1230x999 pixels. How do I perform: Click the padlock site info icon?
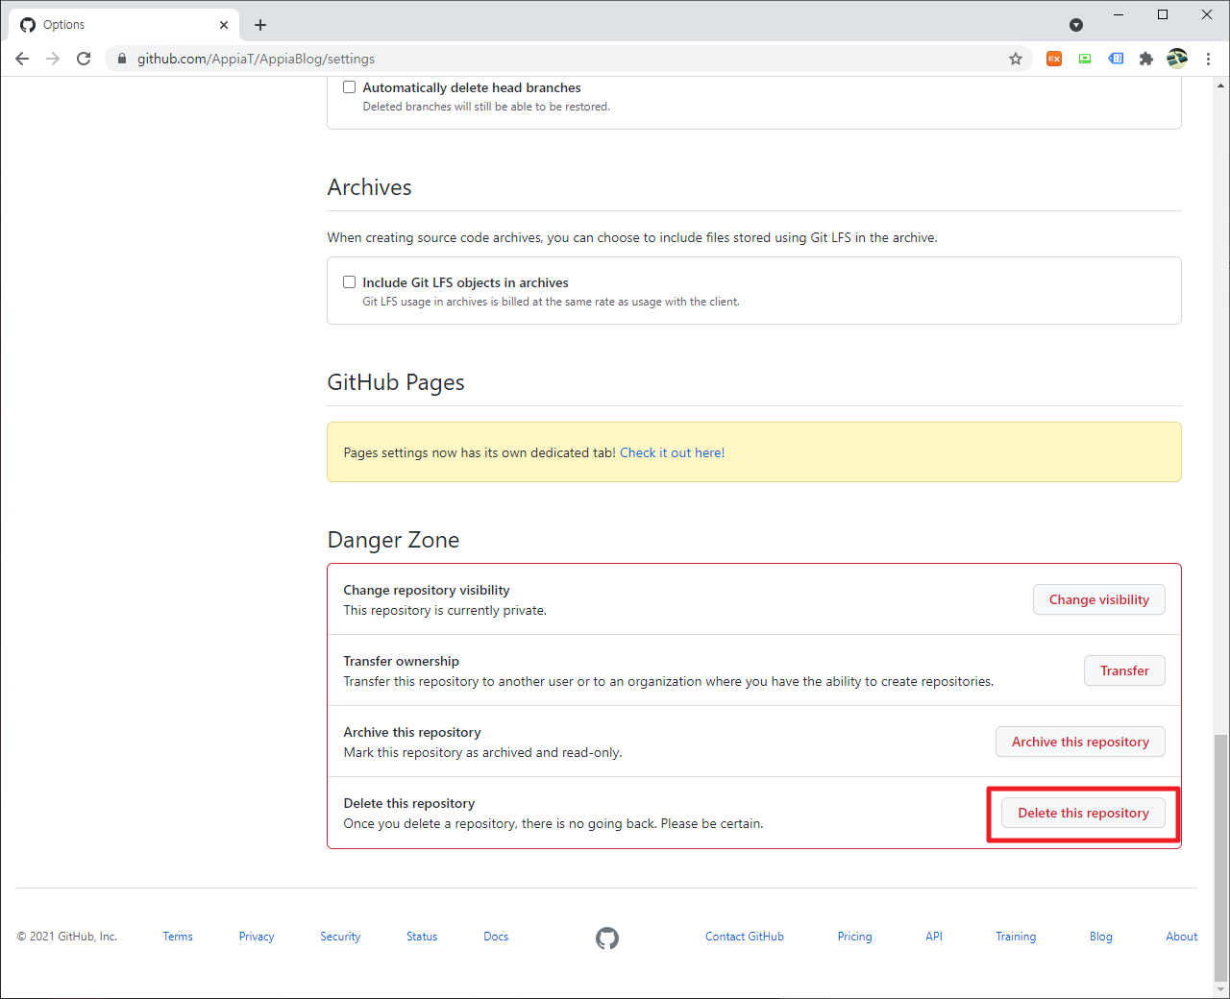(x=121, y=59)
